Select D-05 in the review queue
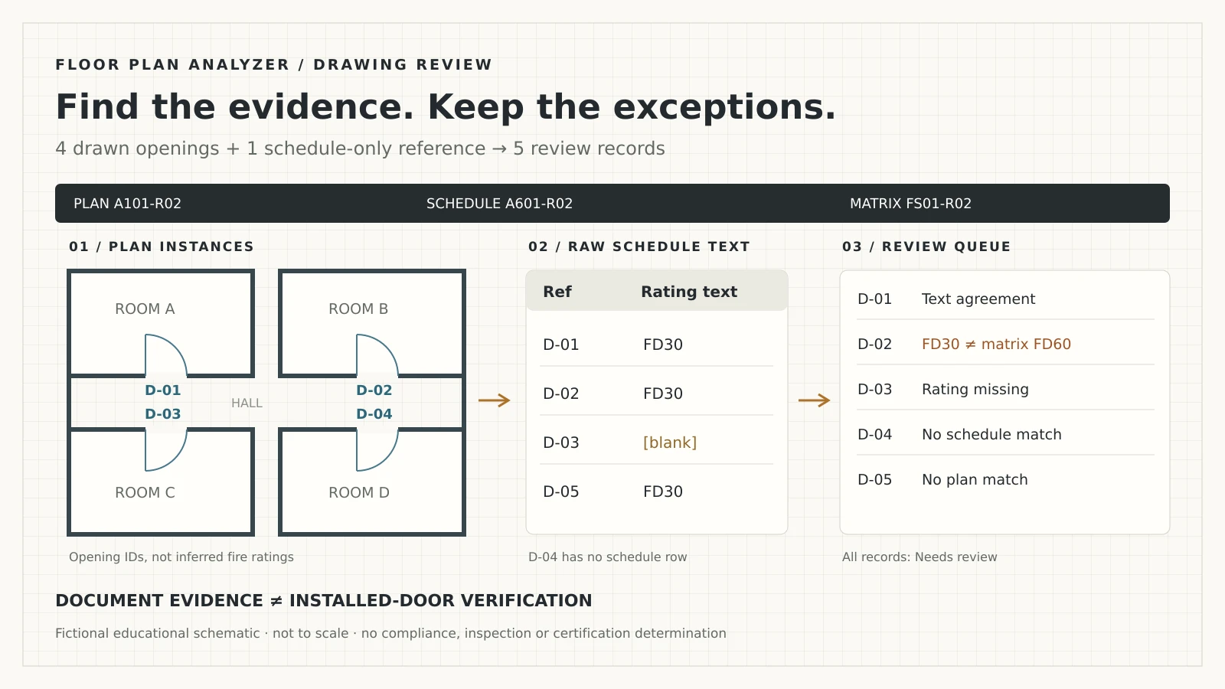1225x689 pixels. tap(875, 480)
